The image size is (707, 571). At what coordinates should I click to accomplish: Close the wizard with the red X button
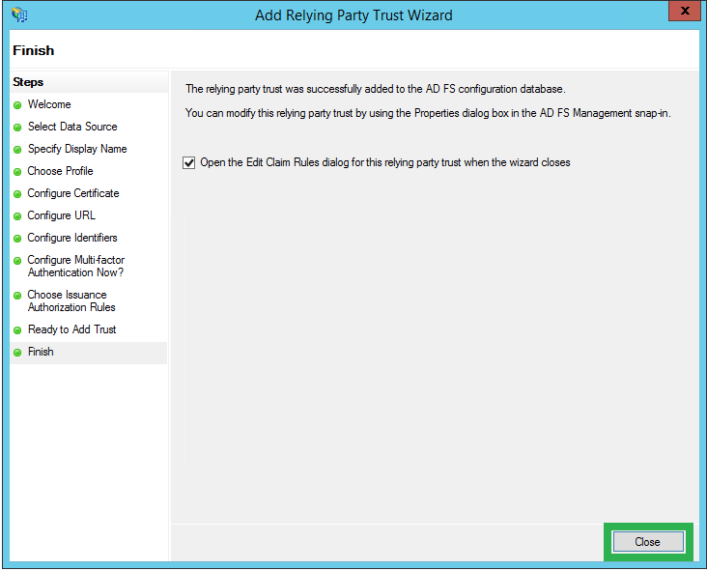point(684,11)
